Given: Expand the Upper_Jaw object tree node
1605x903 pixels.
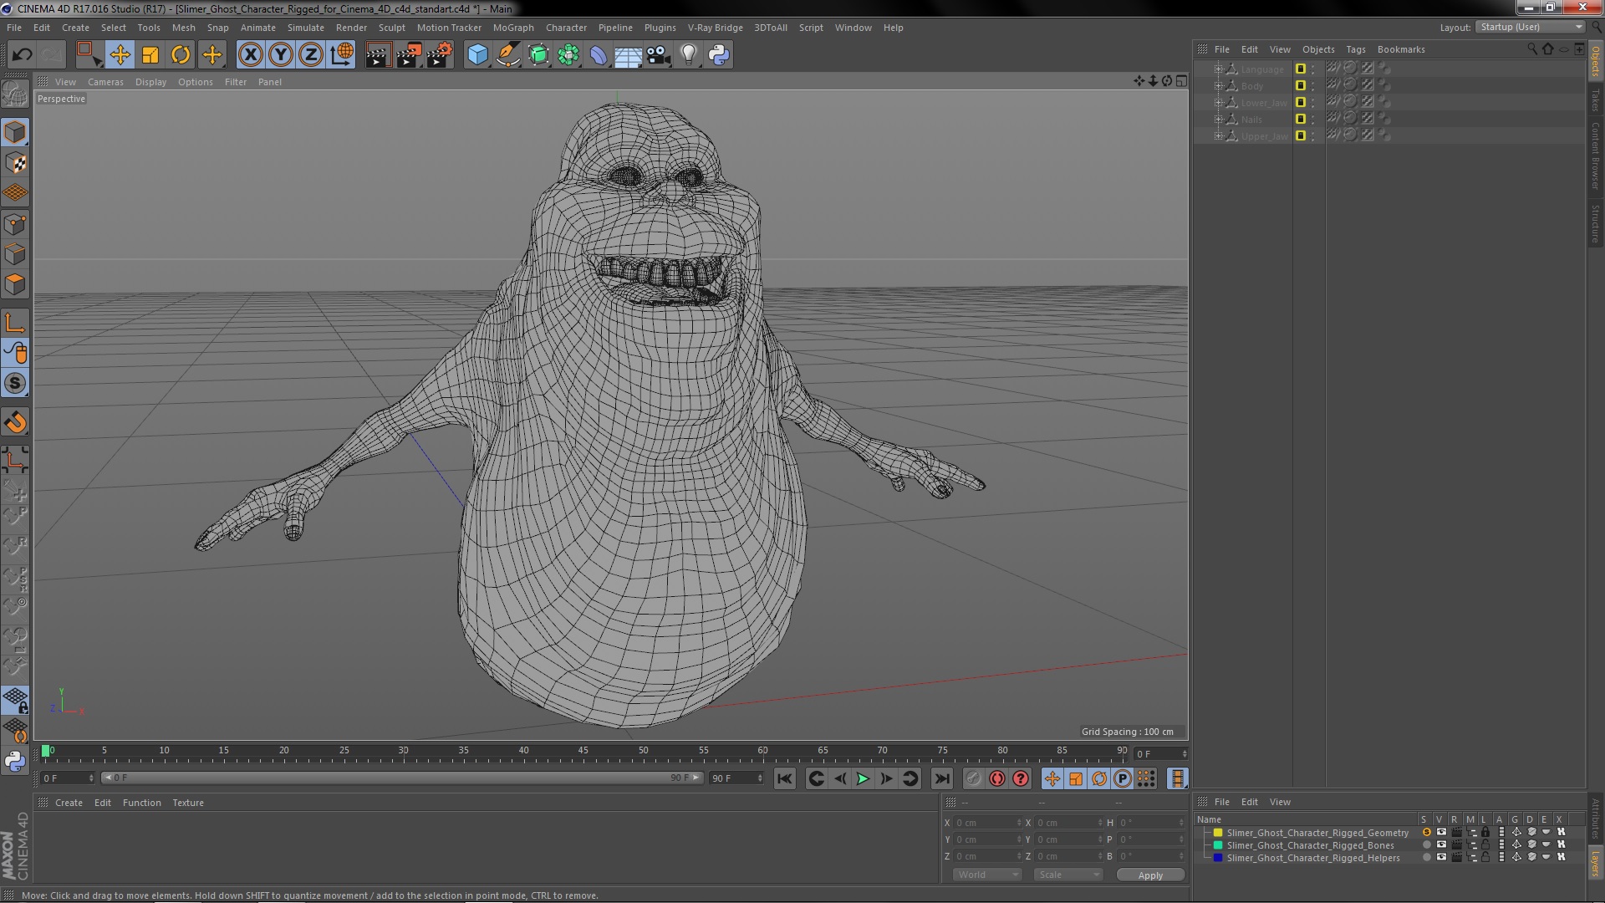Looking at the screenshot, I should coord(1218,136).
